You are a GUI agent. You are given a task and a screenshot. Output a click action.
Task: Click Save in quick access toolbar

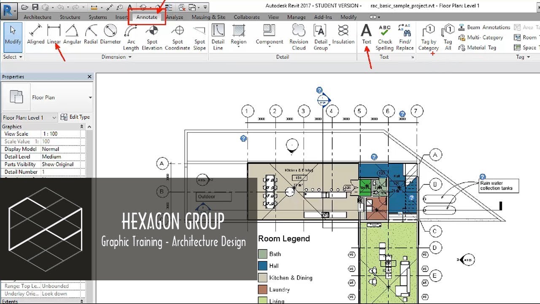click(x=35, y=7)
